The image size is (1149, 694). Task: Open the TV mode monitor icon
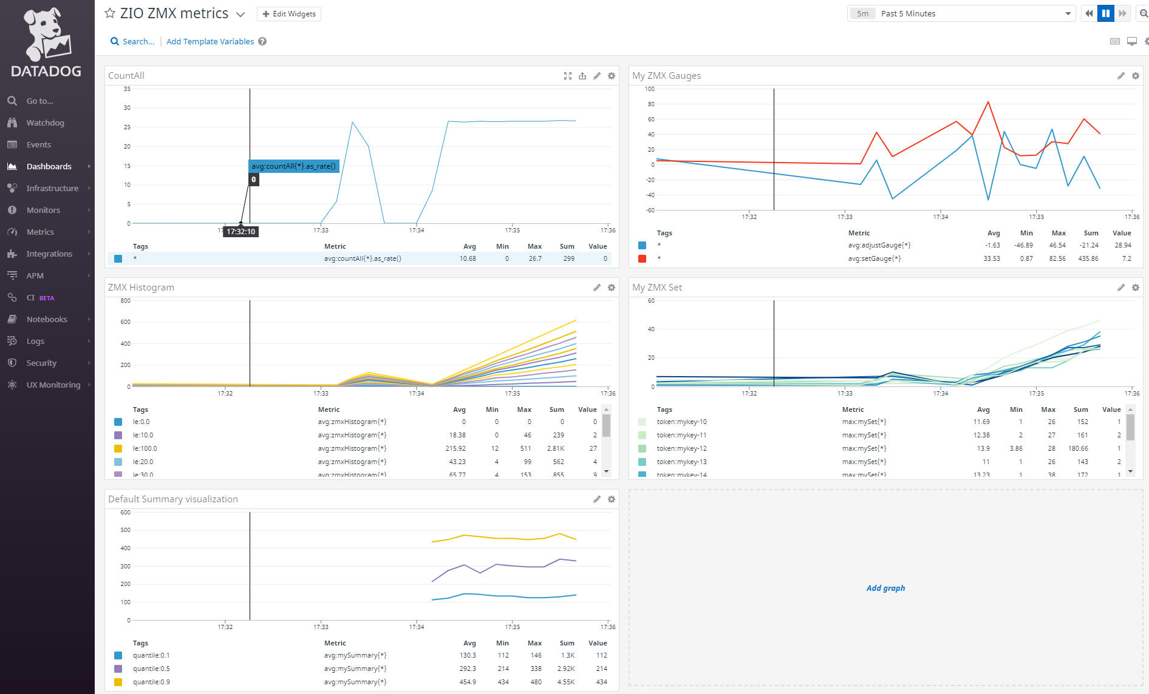point(1132,41)
